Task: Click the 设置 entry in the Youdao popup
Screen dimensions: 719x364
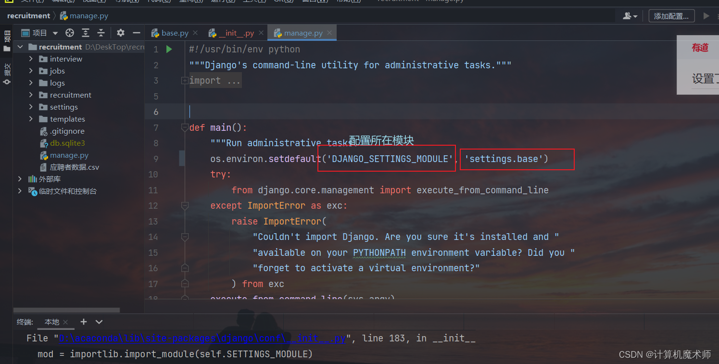Action: [705, 78]
